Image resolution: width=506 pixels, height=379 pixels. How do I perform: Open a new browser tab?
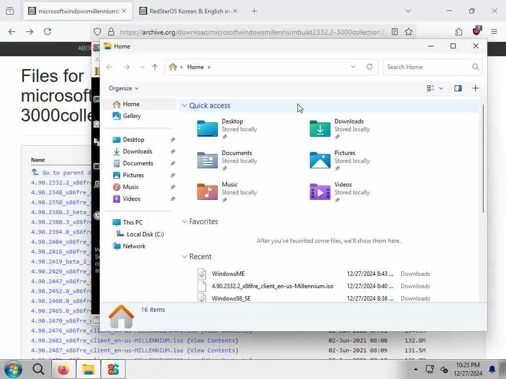pos(254,11)
